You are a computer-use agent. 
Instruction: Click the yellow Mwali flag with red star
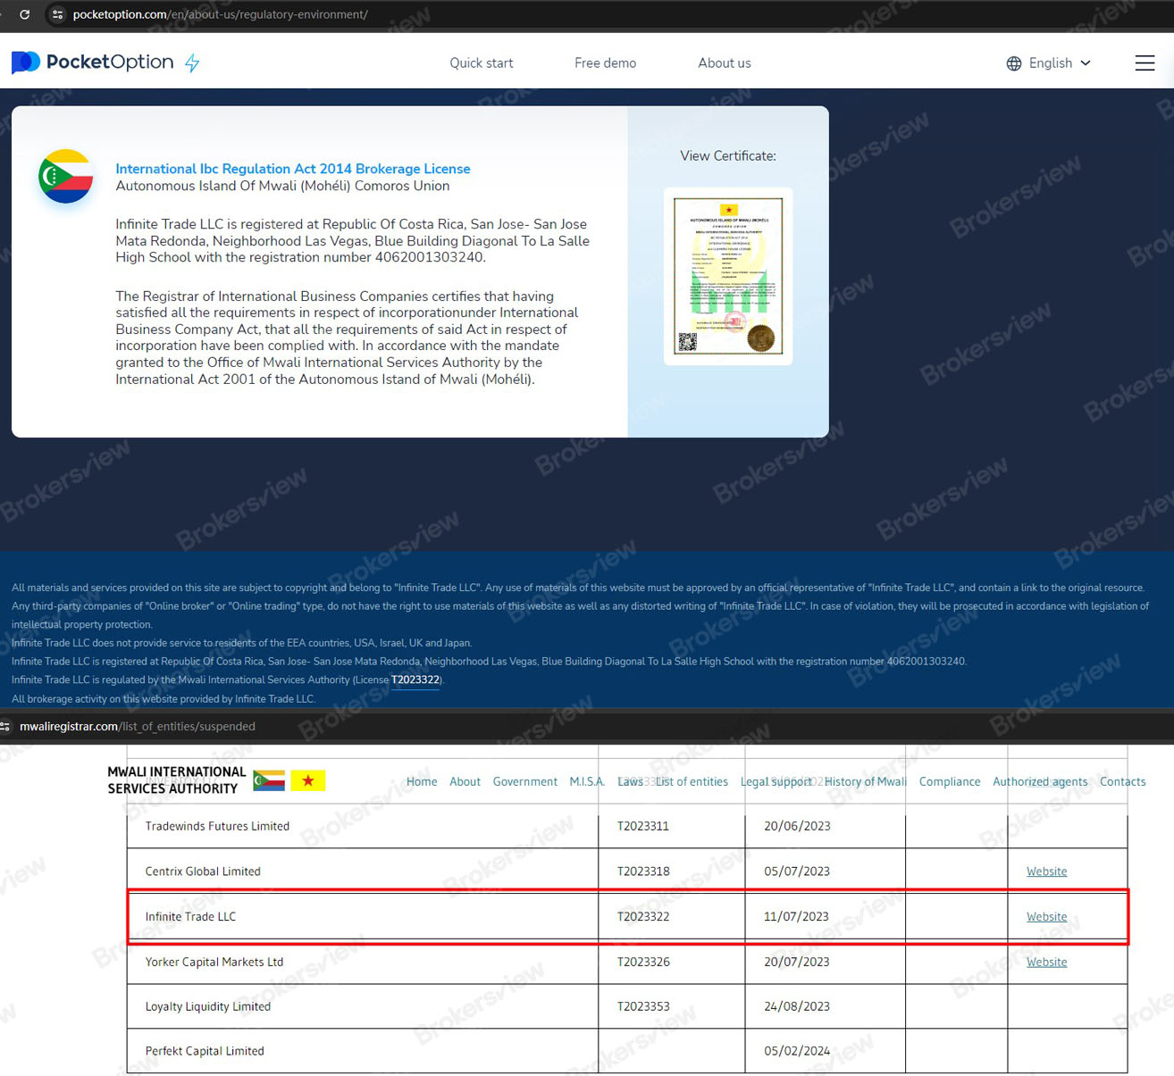pyautogui.click(x=308, y=780)
